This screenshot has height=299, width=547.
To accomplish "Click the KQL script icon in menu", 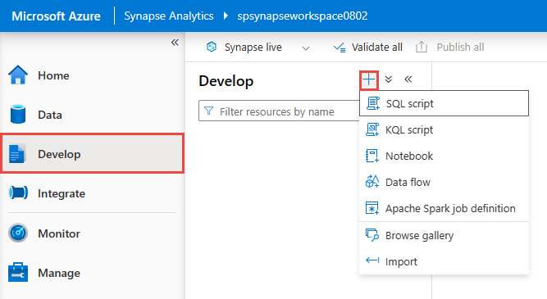I will click(x=372, y=129).
